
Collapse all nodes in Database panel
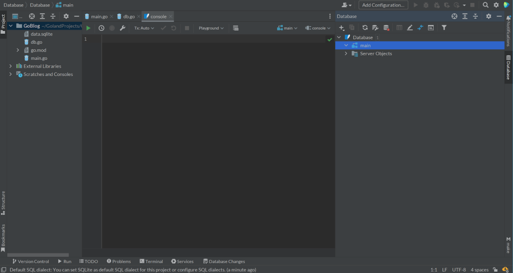point(475,16)
